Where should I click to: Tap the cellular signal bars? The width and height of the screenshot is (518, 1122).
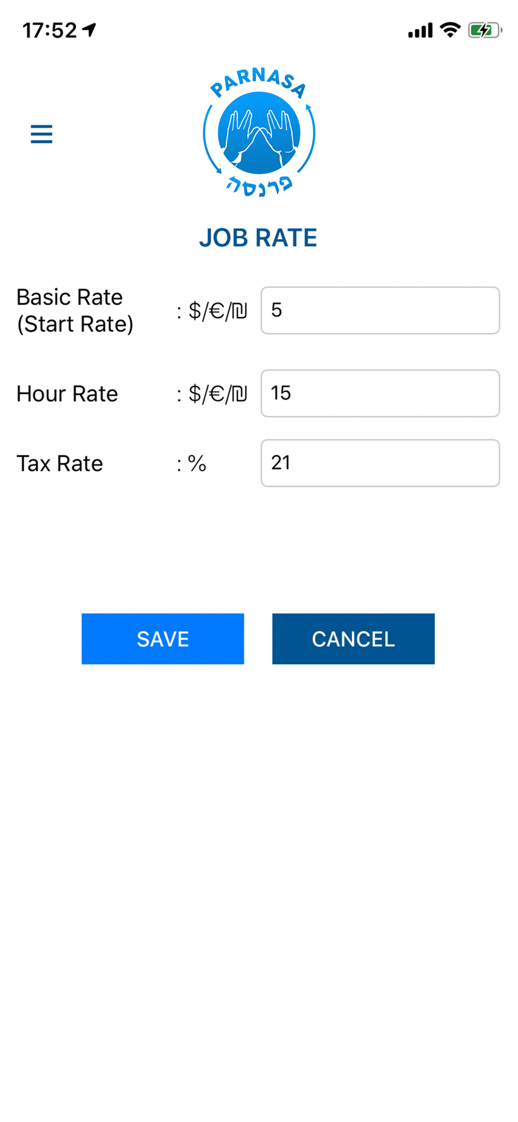(420, 30)
